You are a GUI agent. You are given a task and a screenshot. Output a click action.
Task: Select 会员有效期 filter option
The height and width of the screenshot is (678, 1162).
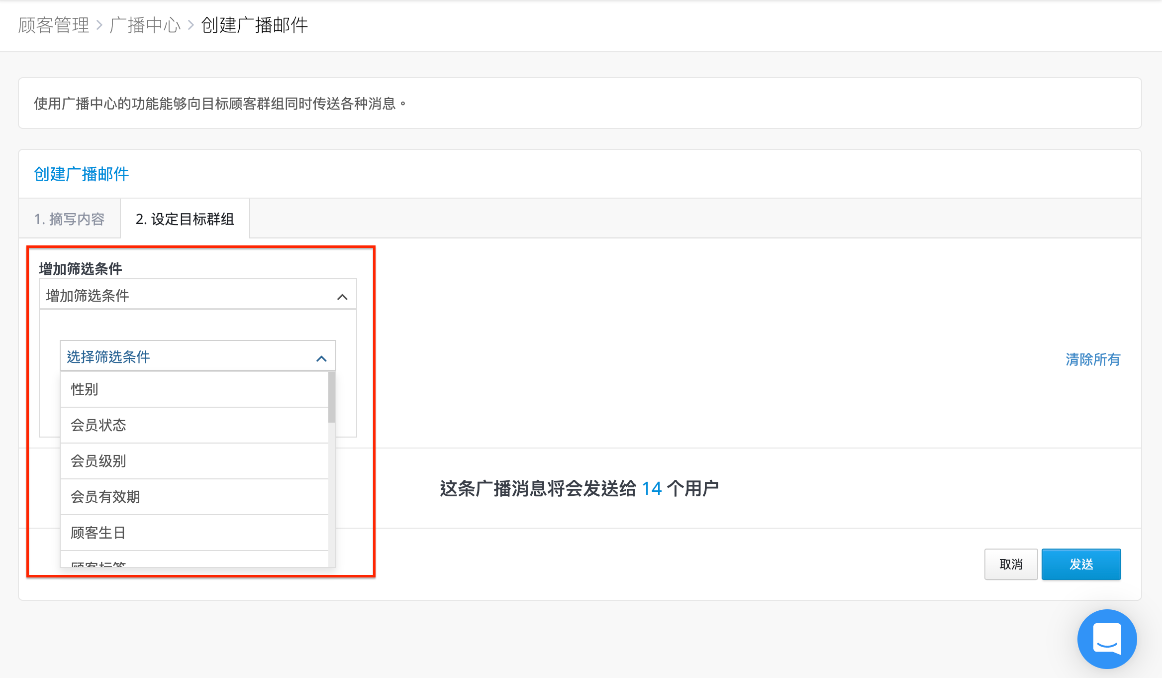click(x=194, y=497)
